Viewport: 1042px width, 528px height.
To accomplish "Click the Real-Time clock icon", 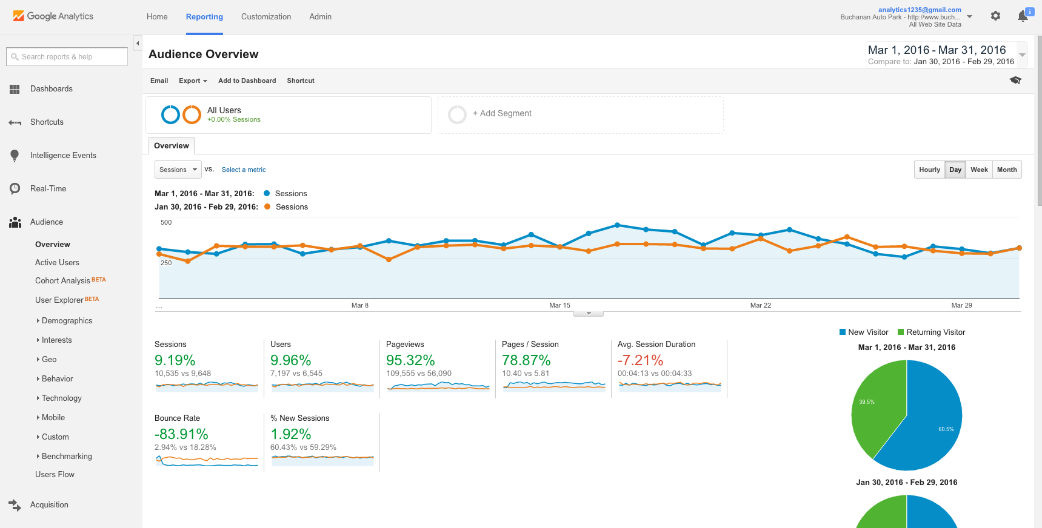I will 15,189.
